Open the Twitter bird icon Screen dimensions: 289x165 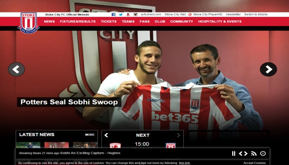click(121, 14)
